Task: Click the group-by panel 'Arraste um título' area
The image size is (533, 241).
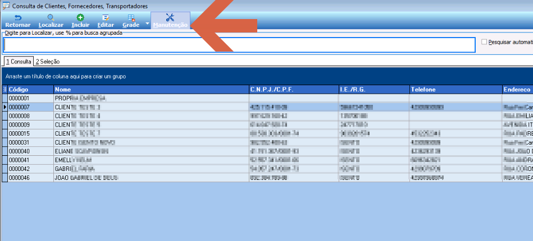Action: pyautogui.click(x=267, y=77)
